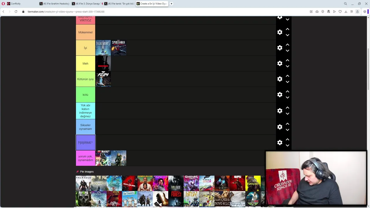Viewport: 370px width, 208px height.
Task: Click the orange Mükemmel tier label
Action: [85, 32]
